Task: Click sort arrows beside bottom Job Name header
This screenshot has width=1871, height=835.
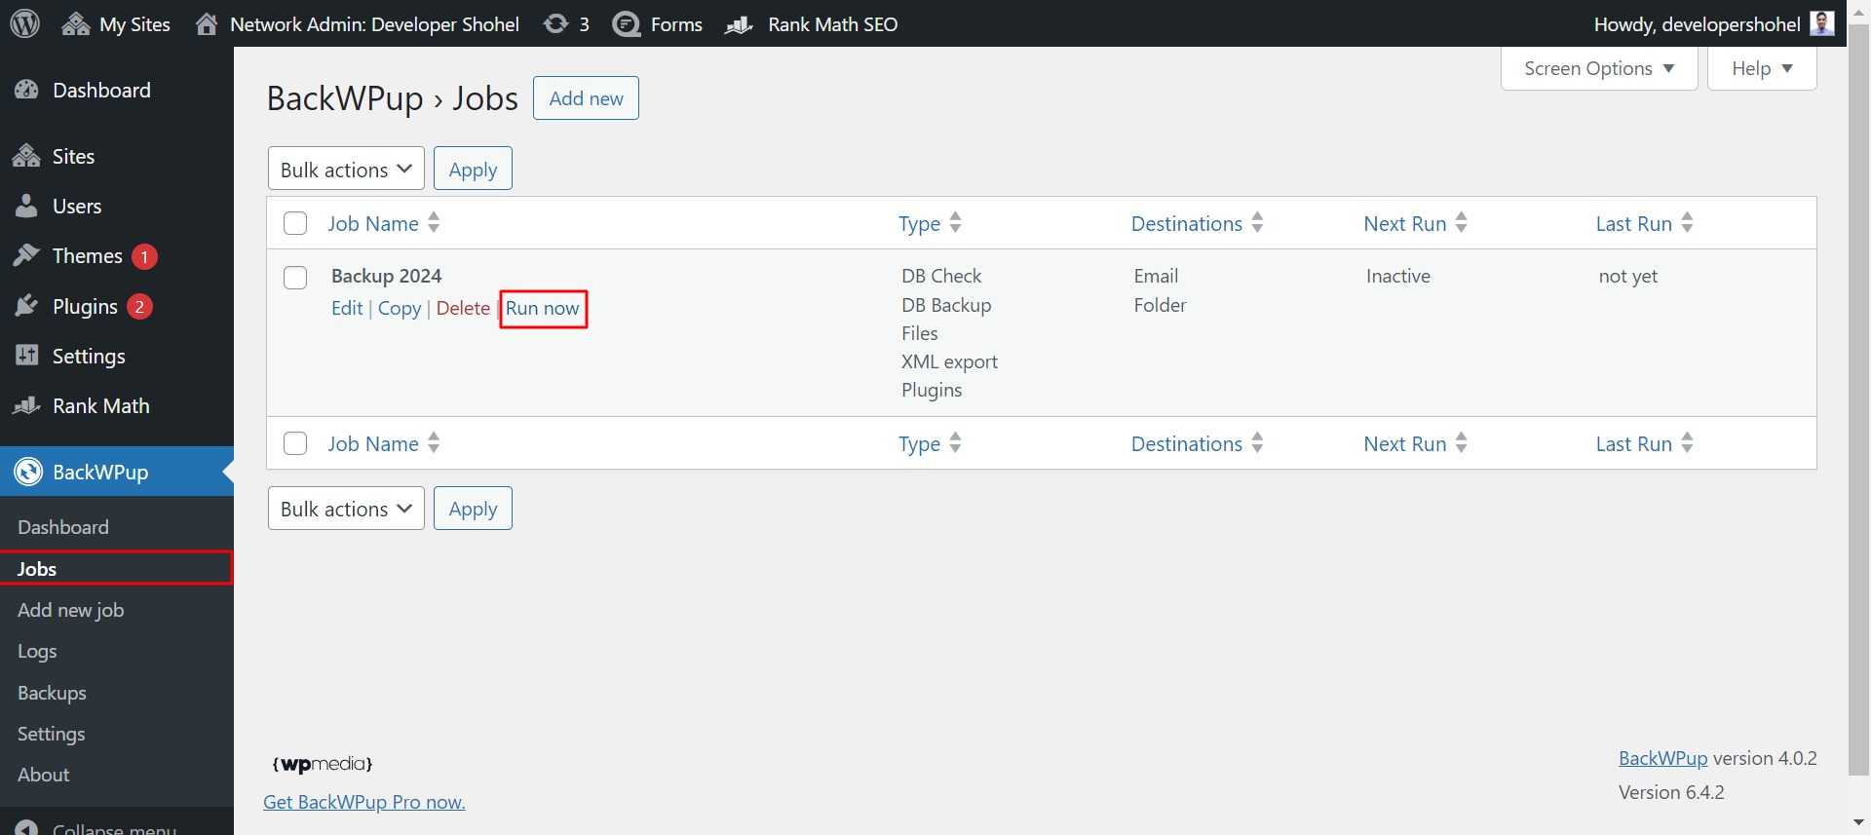Action: click(x=434, y=443)
